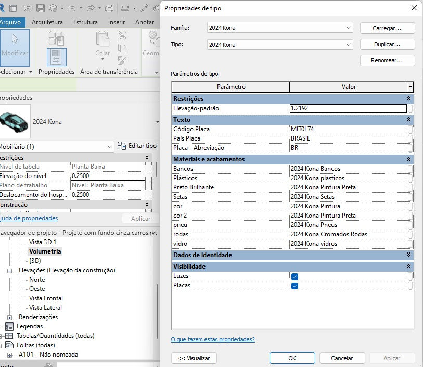Click the Editar tipo icon
The image size is (423, 367).
(x=122, y=146)
